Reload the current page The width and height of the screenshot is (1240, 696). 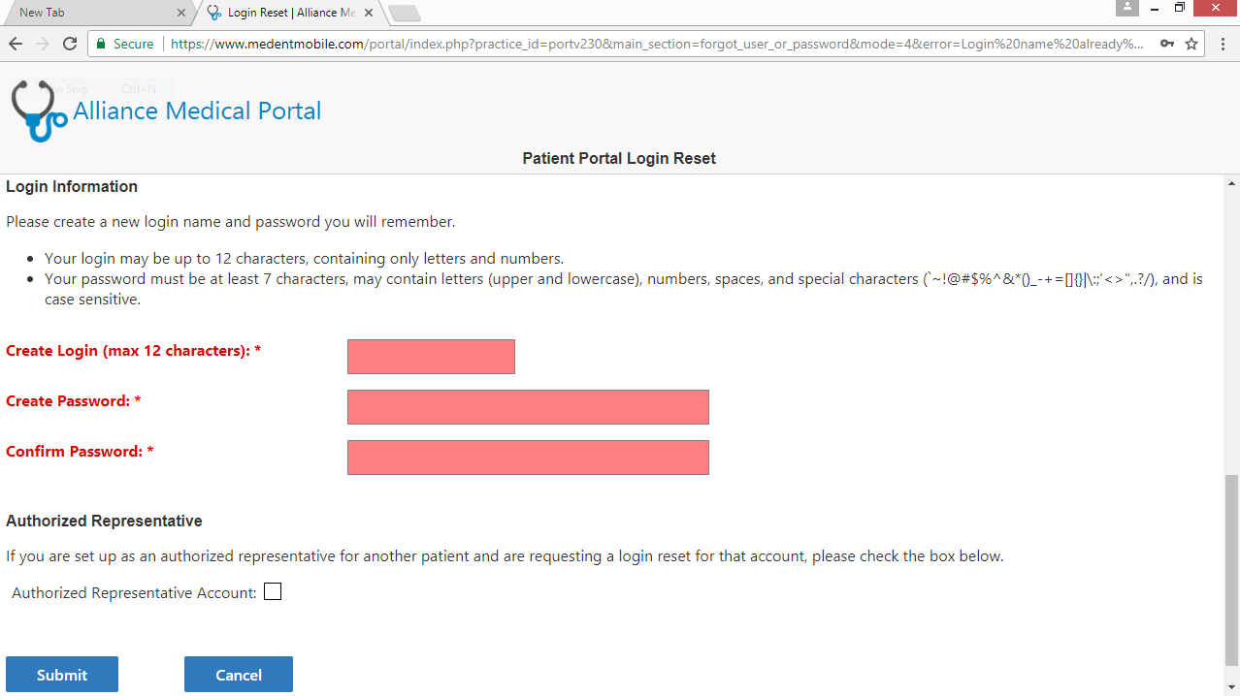pos(70,44)
